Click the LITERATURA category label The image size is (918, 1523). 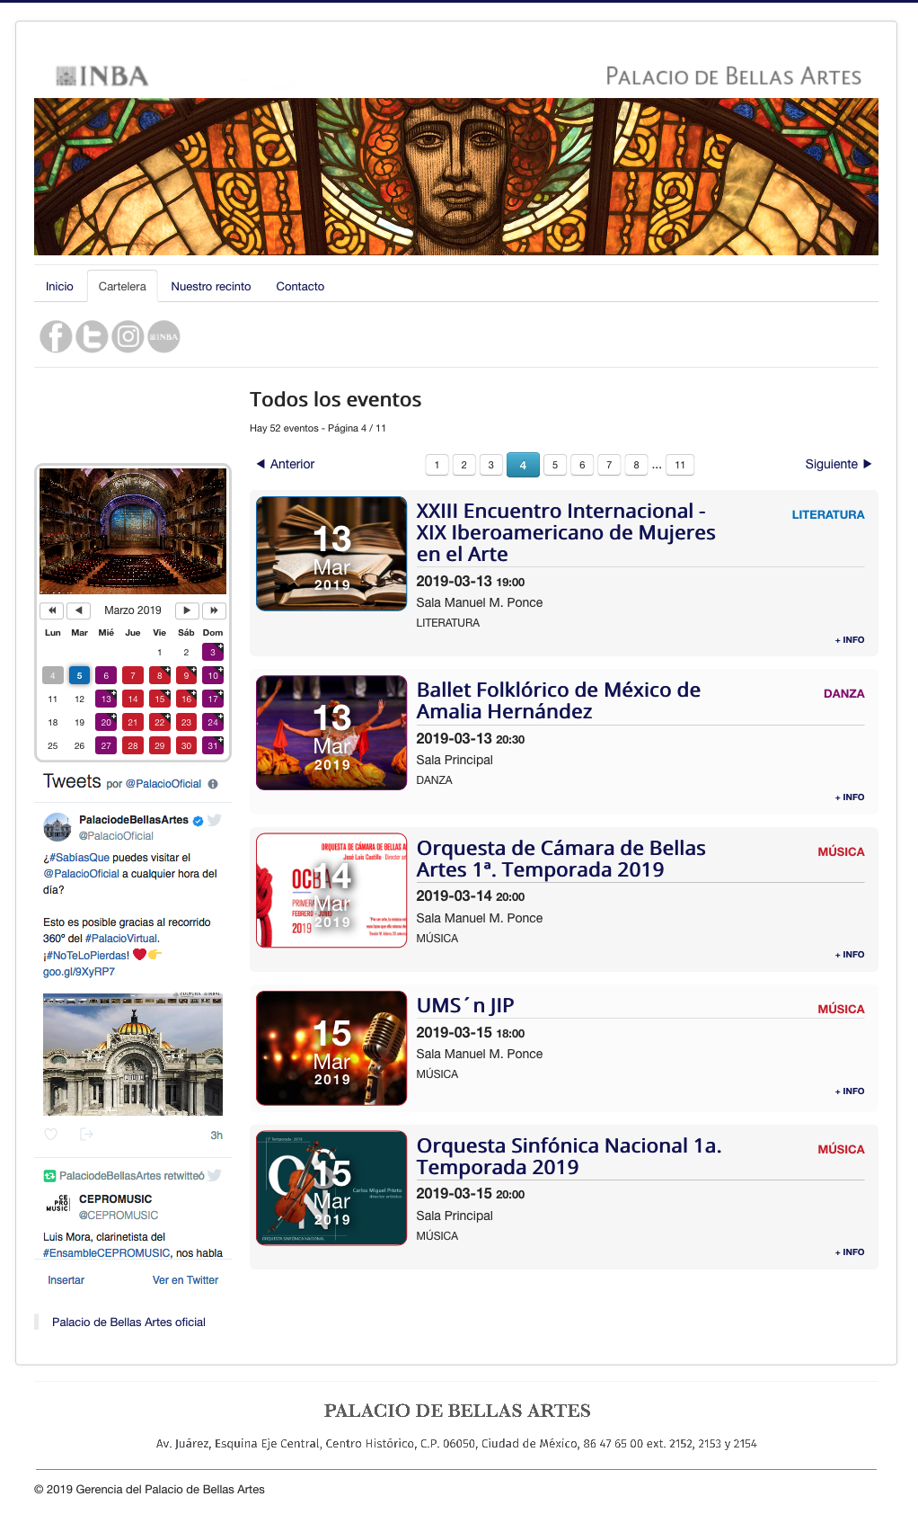point(828,515)
